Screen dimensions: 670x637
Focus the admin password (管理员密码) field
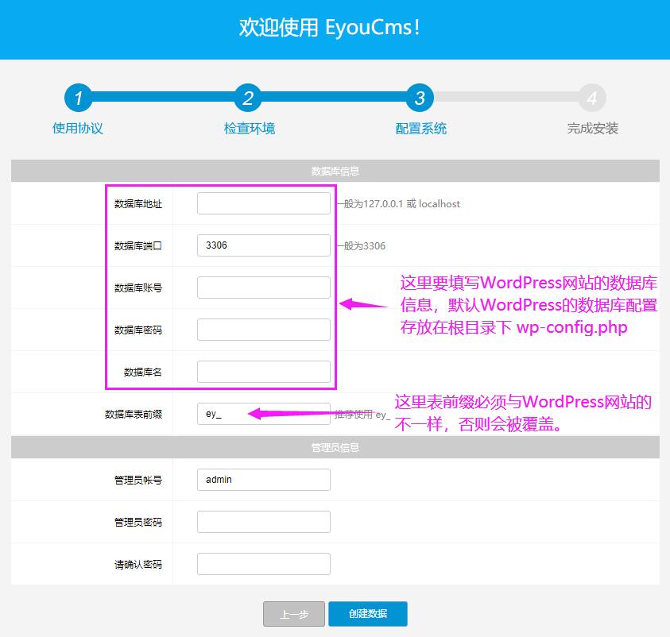click(x=264, y=522)
